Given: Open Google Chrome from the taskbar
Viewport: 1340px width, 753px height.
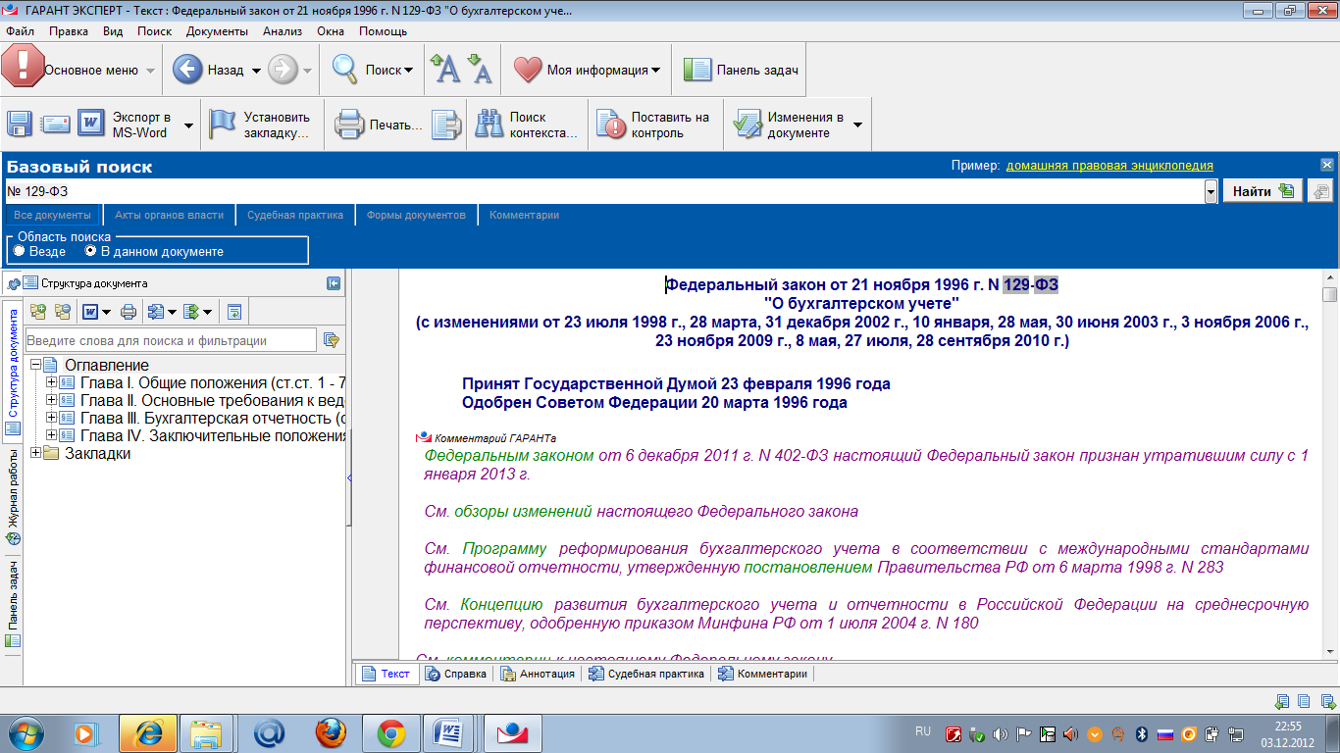Looking at the screenshot, I should (391, 731).
